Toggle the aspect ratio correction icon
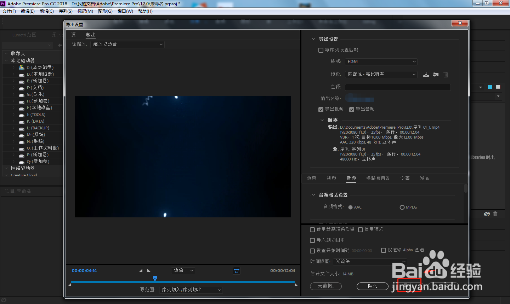Viewport: 510px width, 304px height. click(237, 271)
